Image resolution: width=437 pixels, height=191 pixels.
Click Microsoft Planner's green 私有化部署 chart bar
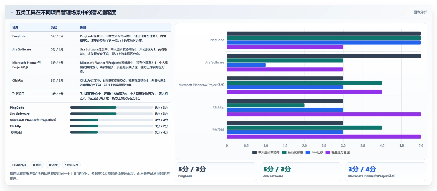[304, 83]
